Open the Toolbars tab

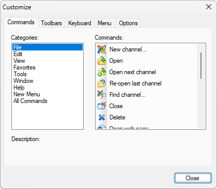coord(51,23)
